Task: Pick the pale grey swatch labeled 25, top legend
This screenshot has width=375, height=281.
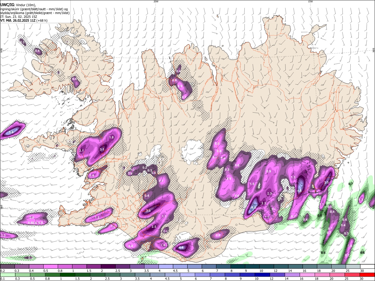Action: (353, 267)
